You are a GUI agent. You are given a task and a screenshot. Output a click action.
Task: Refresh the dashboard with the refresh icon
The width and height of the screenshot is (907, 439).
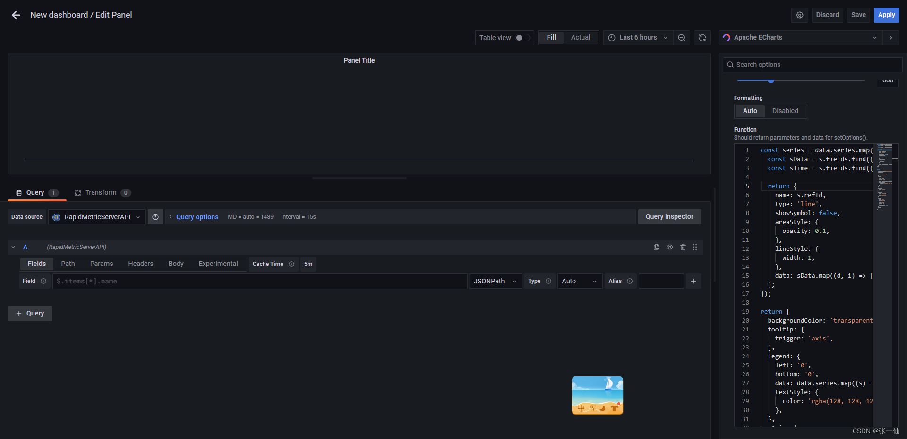[702, 37]
